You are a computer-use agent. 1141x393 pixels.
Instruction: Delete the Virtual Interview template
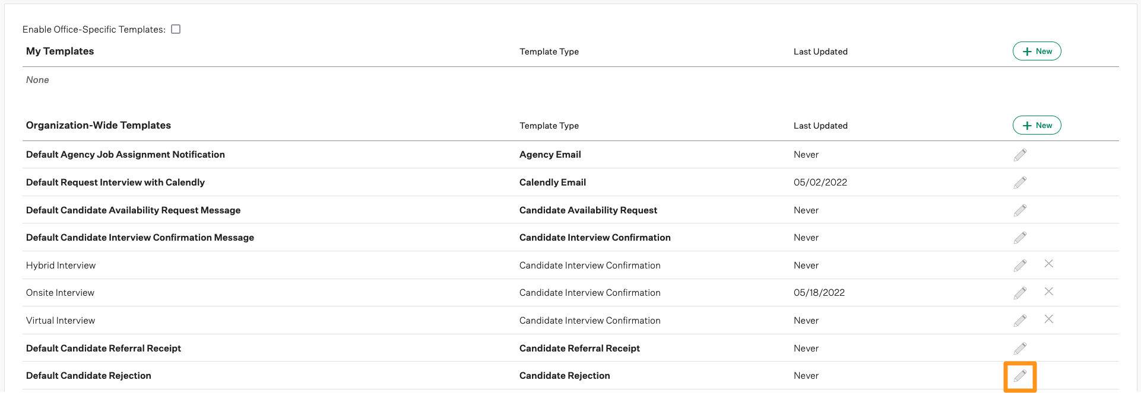(1049, 319)
